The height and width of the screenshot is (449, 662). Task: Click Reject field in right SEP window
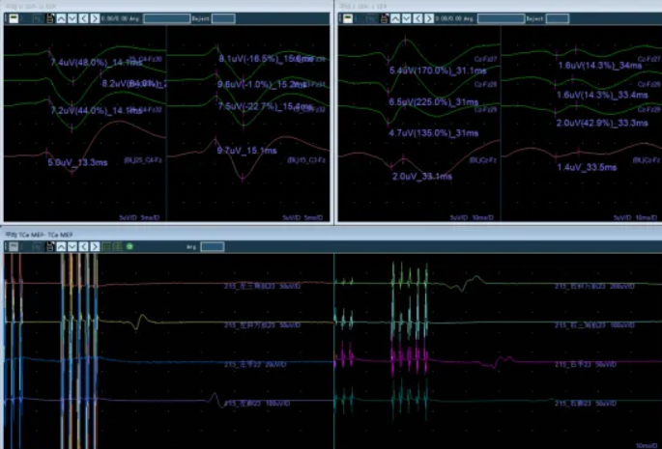(x=558, y=18)
